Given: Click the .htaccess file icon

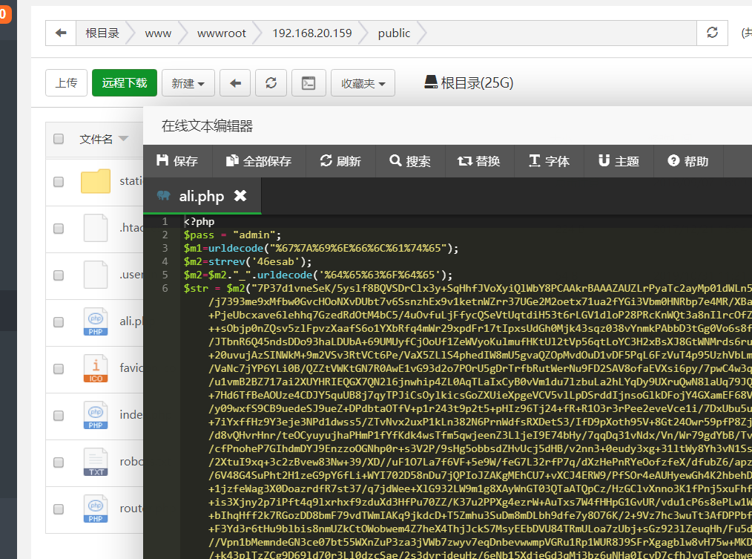Looking at the screenshot, I should [96, 228].
